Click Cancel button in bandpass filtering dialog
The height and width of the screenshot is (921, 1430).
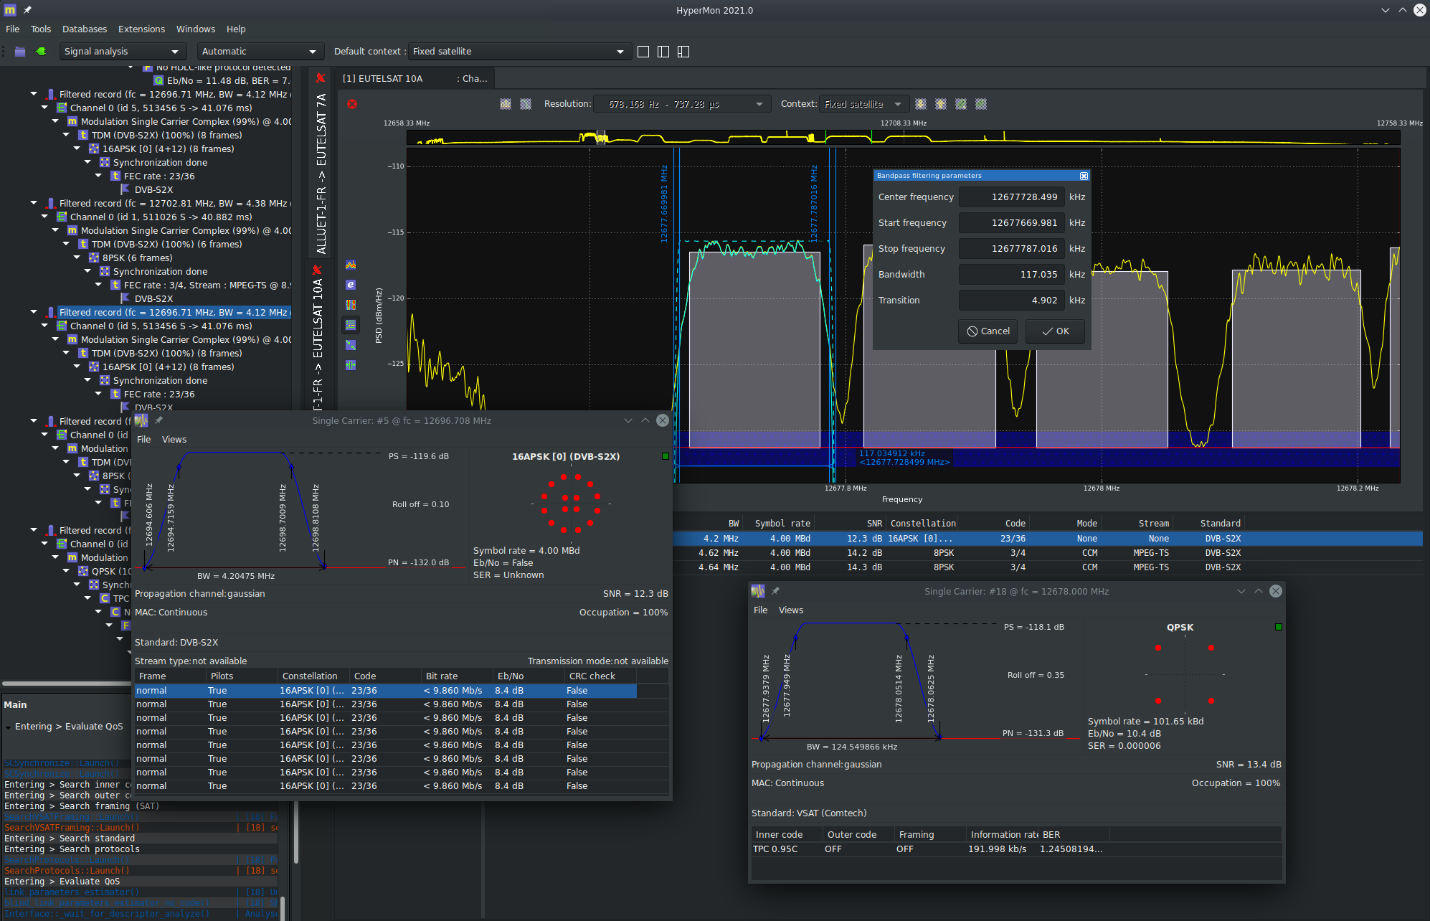(x=988, y=331)
